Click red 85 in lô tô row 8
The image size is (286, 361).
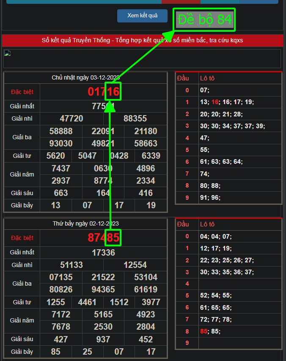[204, 331]
